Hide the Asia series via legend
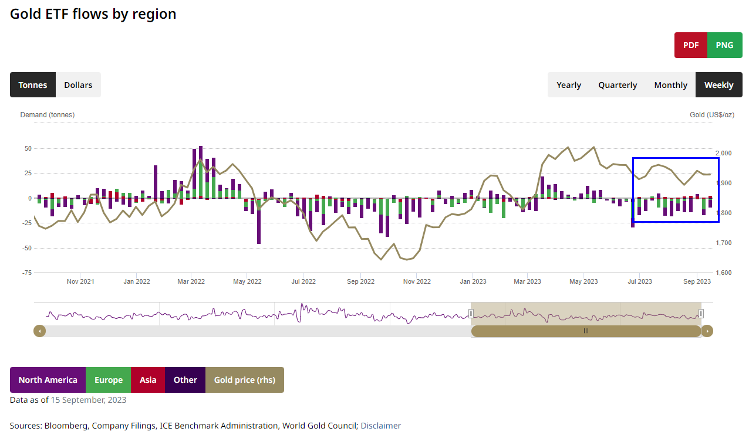The height and width of the screenshot is (435, 749). click(x=148, y=380)
